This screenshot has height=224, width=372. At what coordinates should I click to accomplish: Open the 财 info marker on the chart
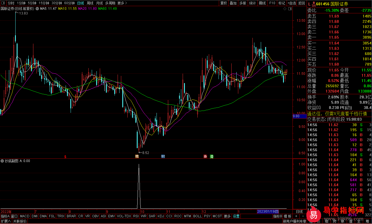tap(163, 156)
